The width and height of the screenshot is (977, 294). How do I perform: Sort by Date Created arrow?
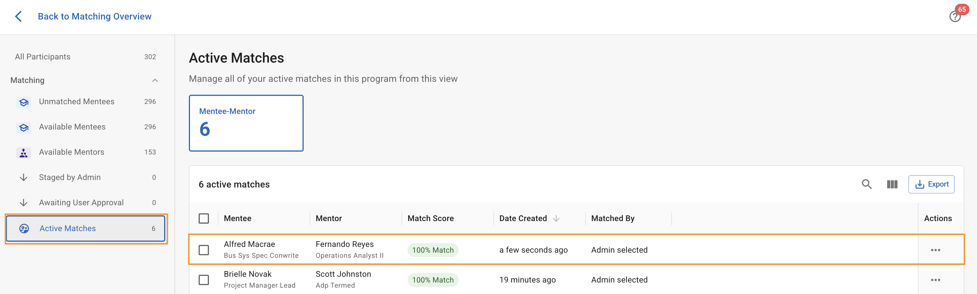tap(556, 218)
